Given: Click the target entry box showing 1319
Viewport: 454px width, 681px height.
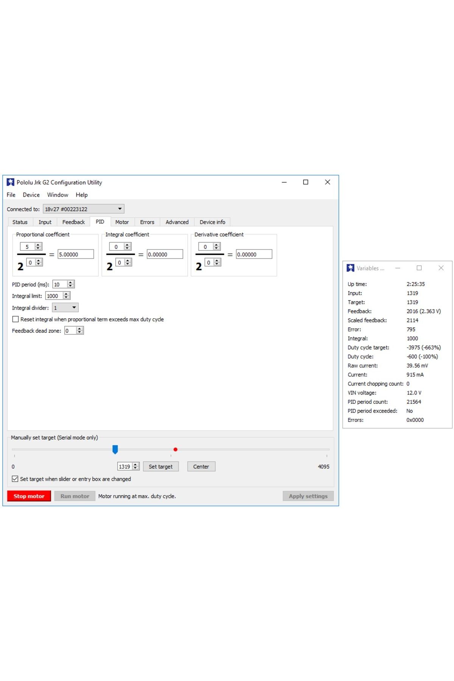Looking at the screenshot, I should [129, 466].
